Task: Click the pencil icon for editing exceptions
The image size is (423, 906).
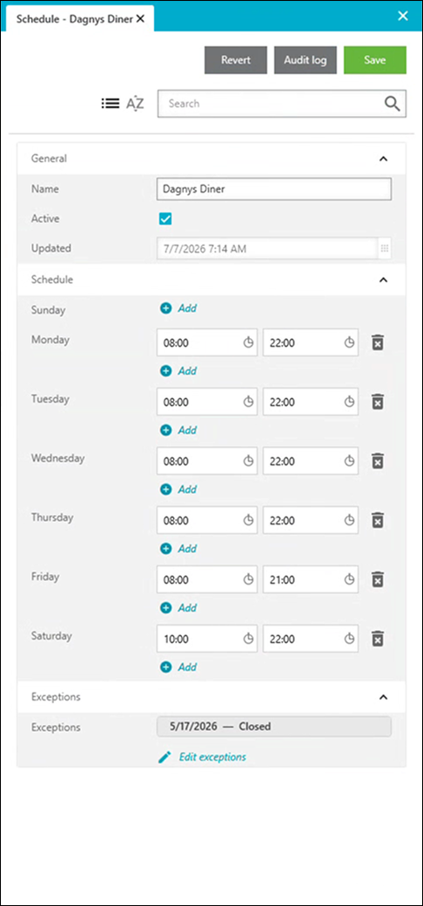Action: pos(165,757)
